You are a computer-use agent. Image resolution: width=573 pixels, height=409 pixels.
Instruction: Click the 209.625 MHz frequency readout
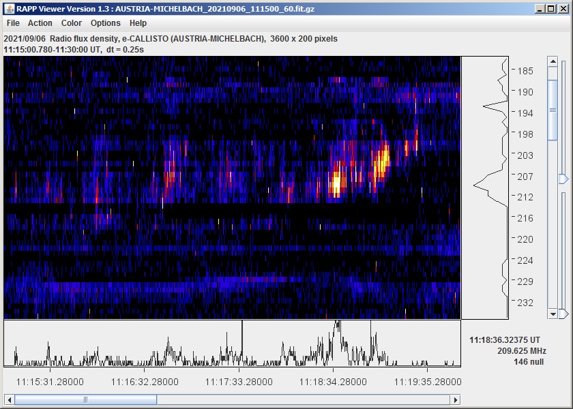[522, 351]
